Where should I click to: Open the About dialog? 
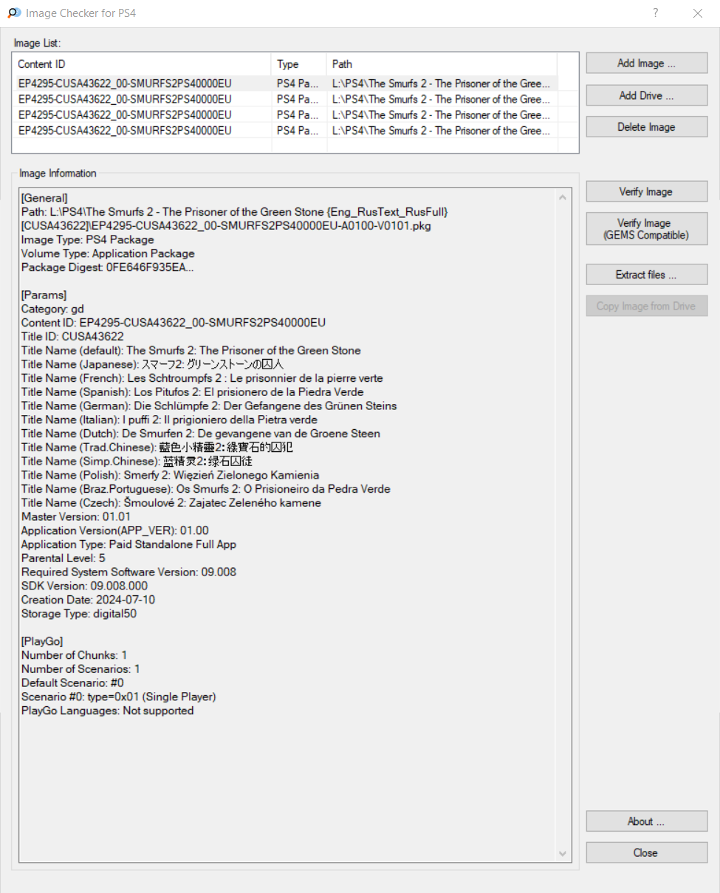(x=647, y=821)
